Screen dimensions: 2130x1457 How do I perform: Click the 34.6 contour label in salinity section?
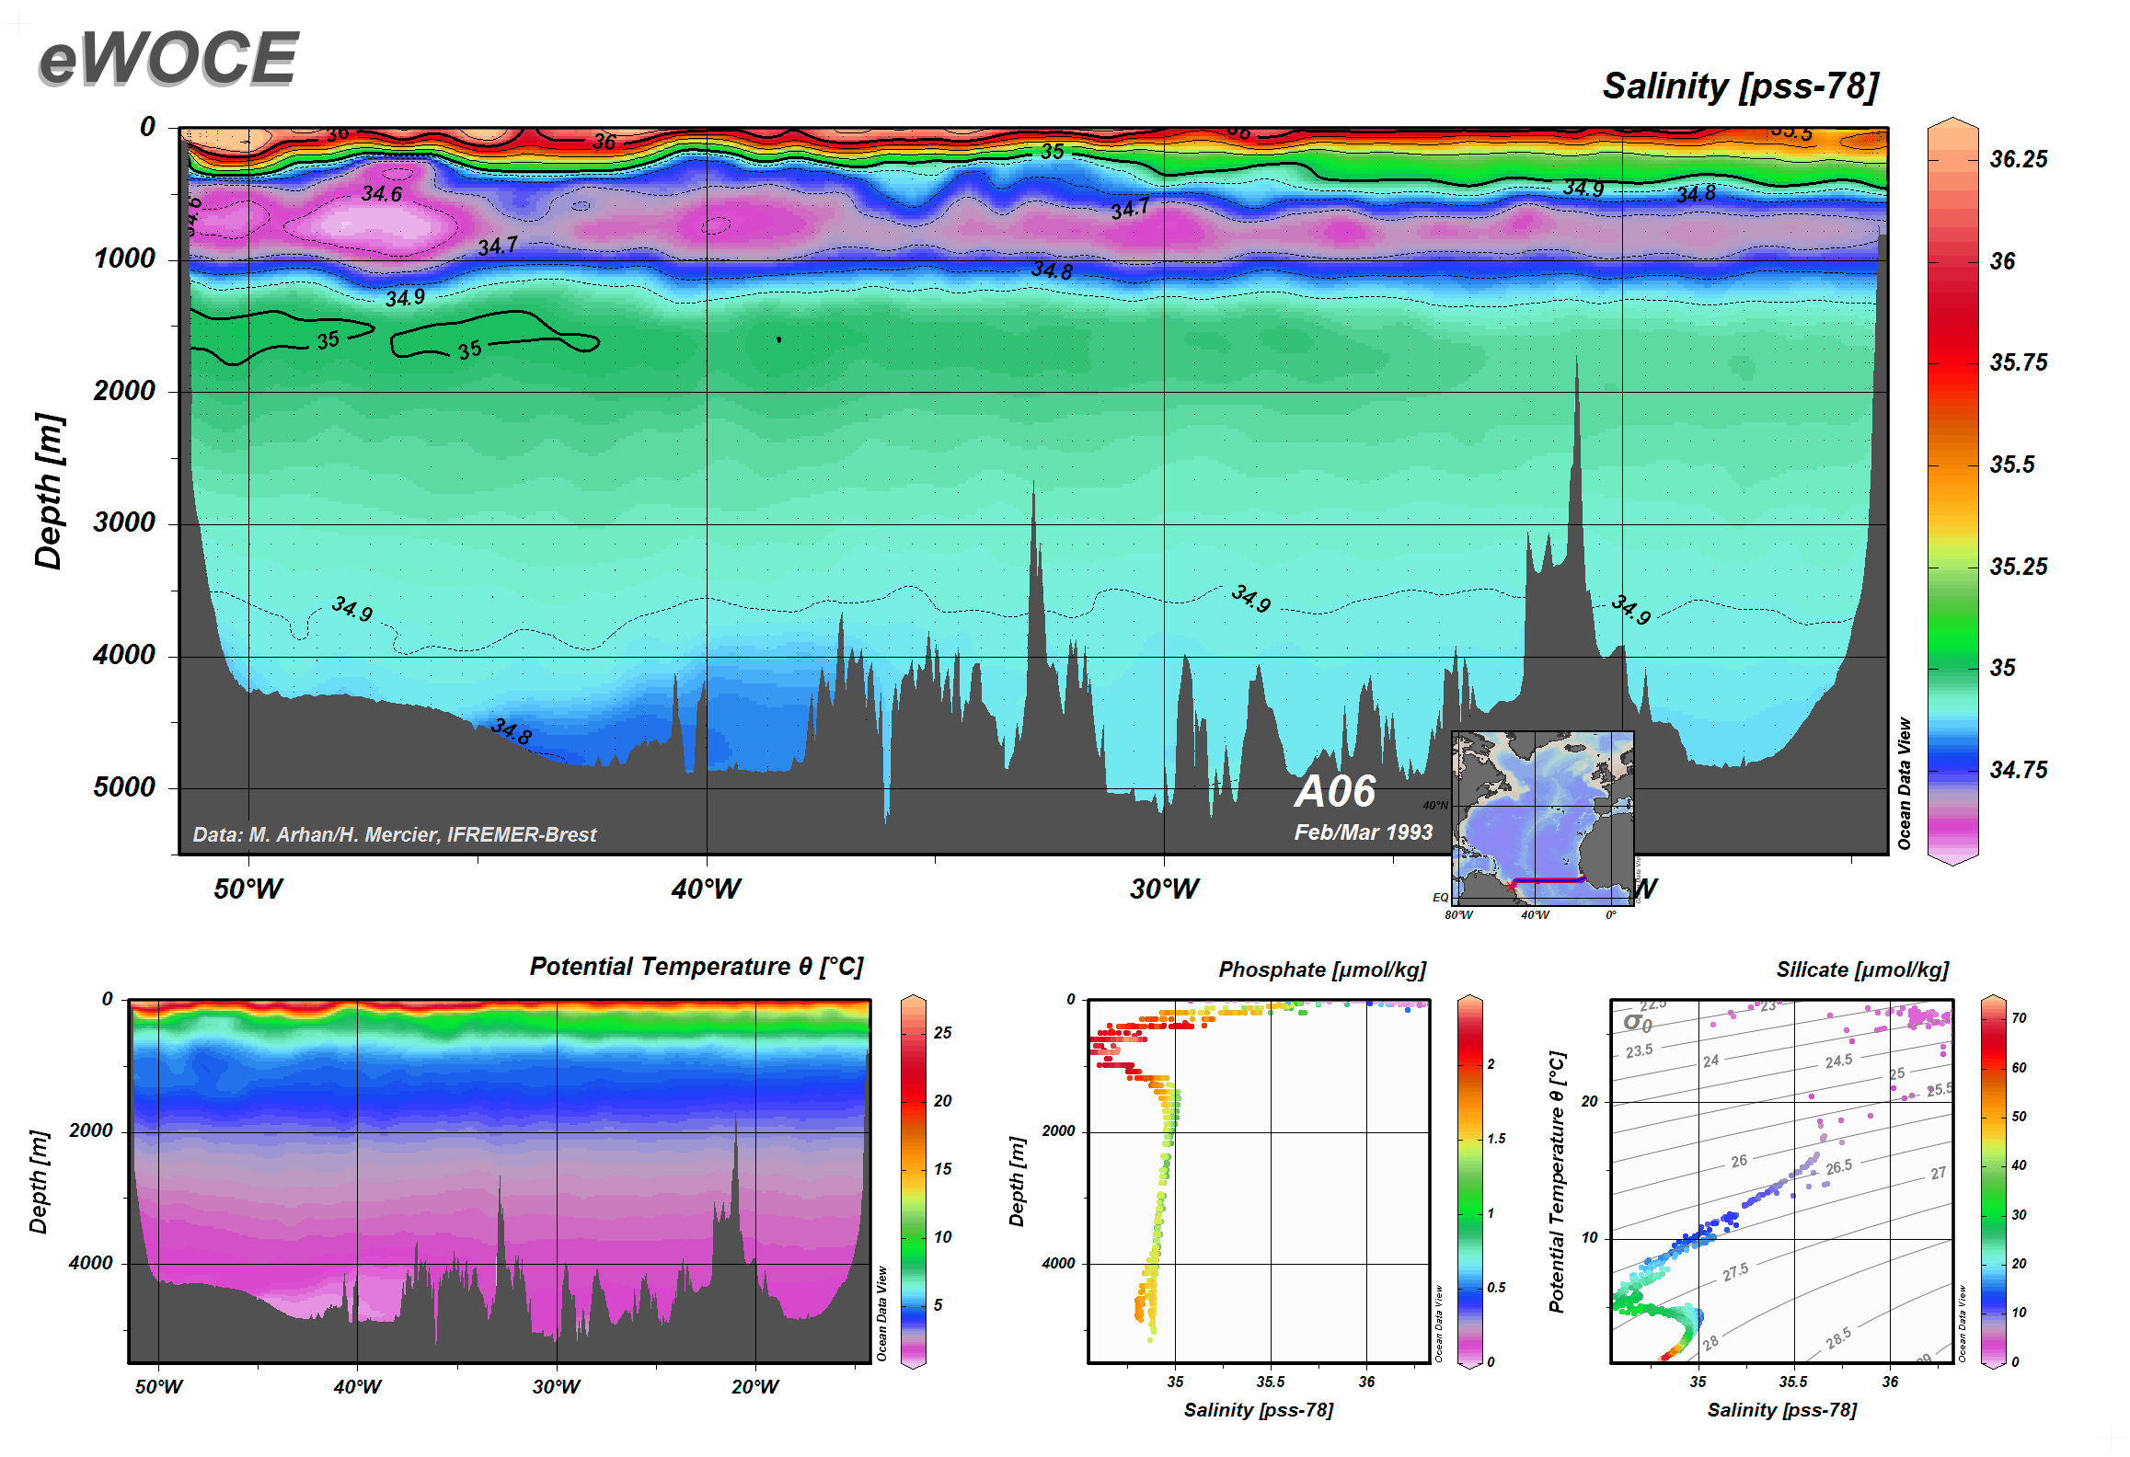coord(381,194)
